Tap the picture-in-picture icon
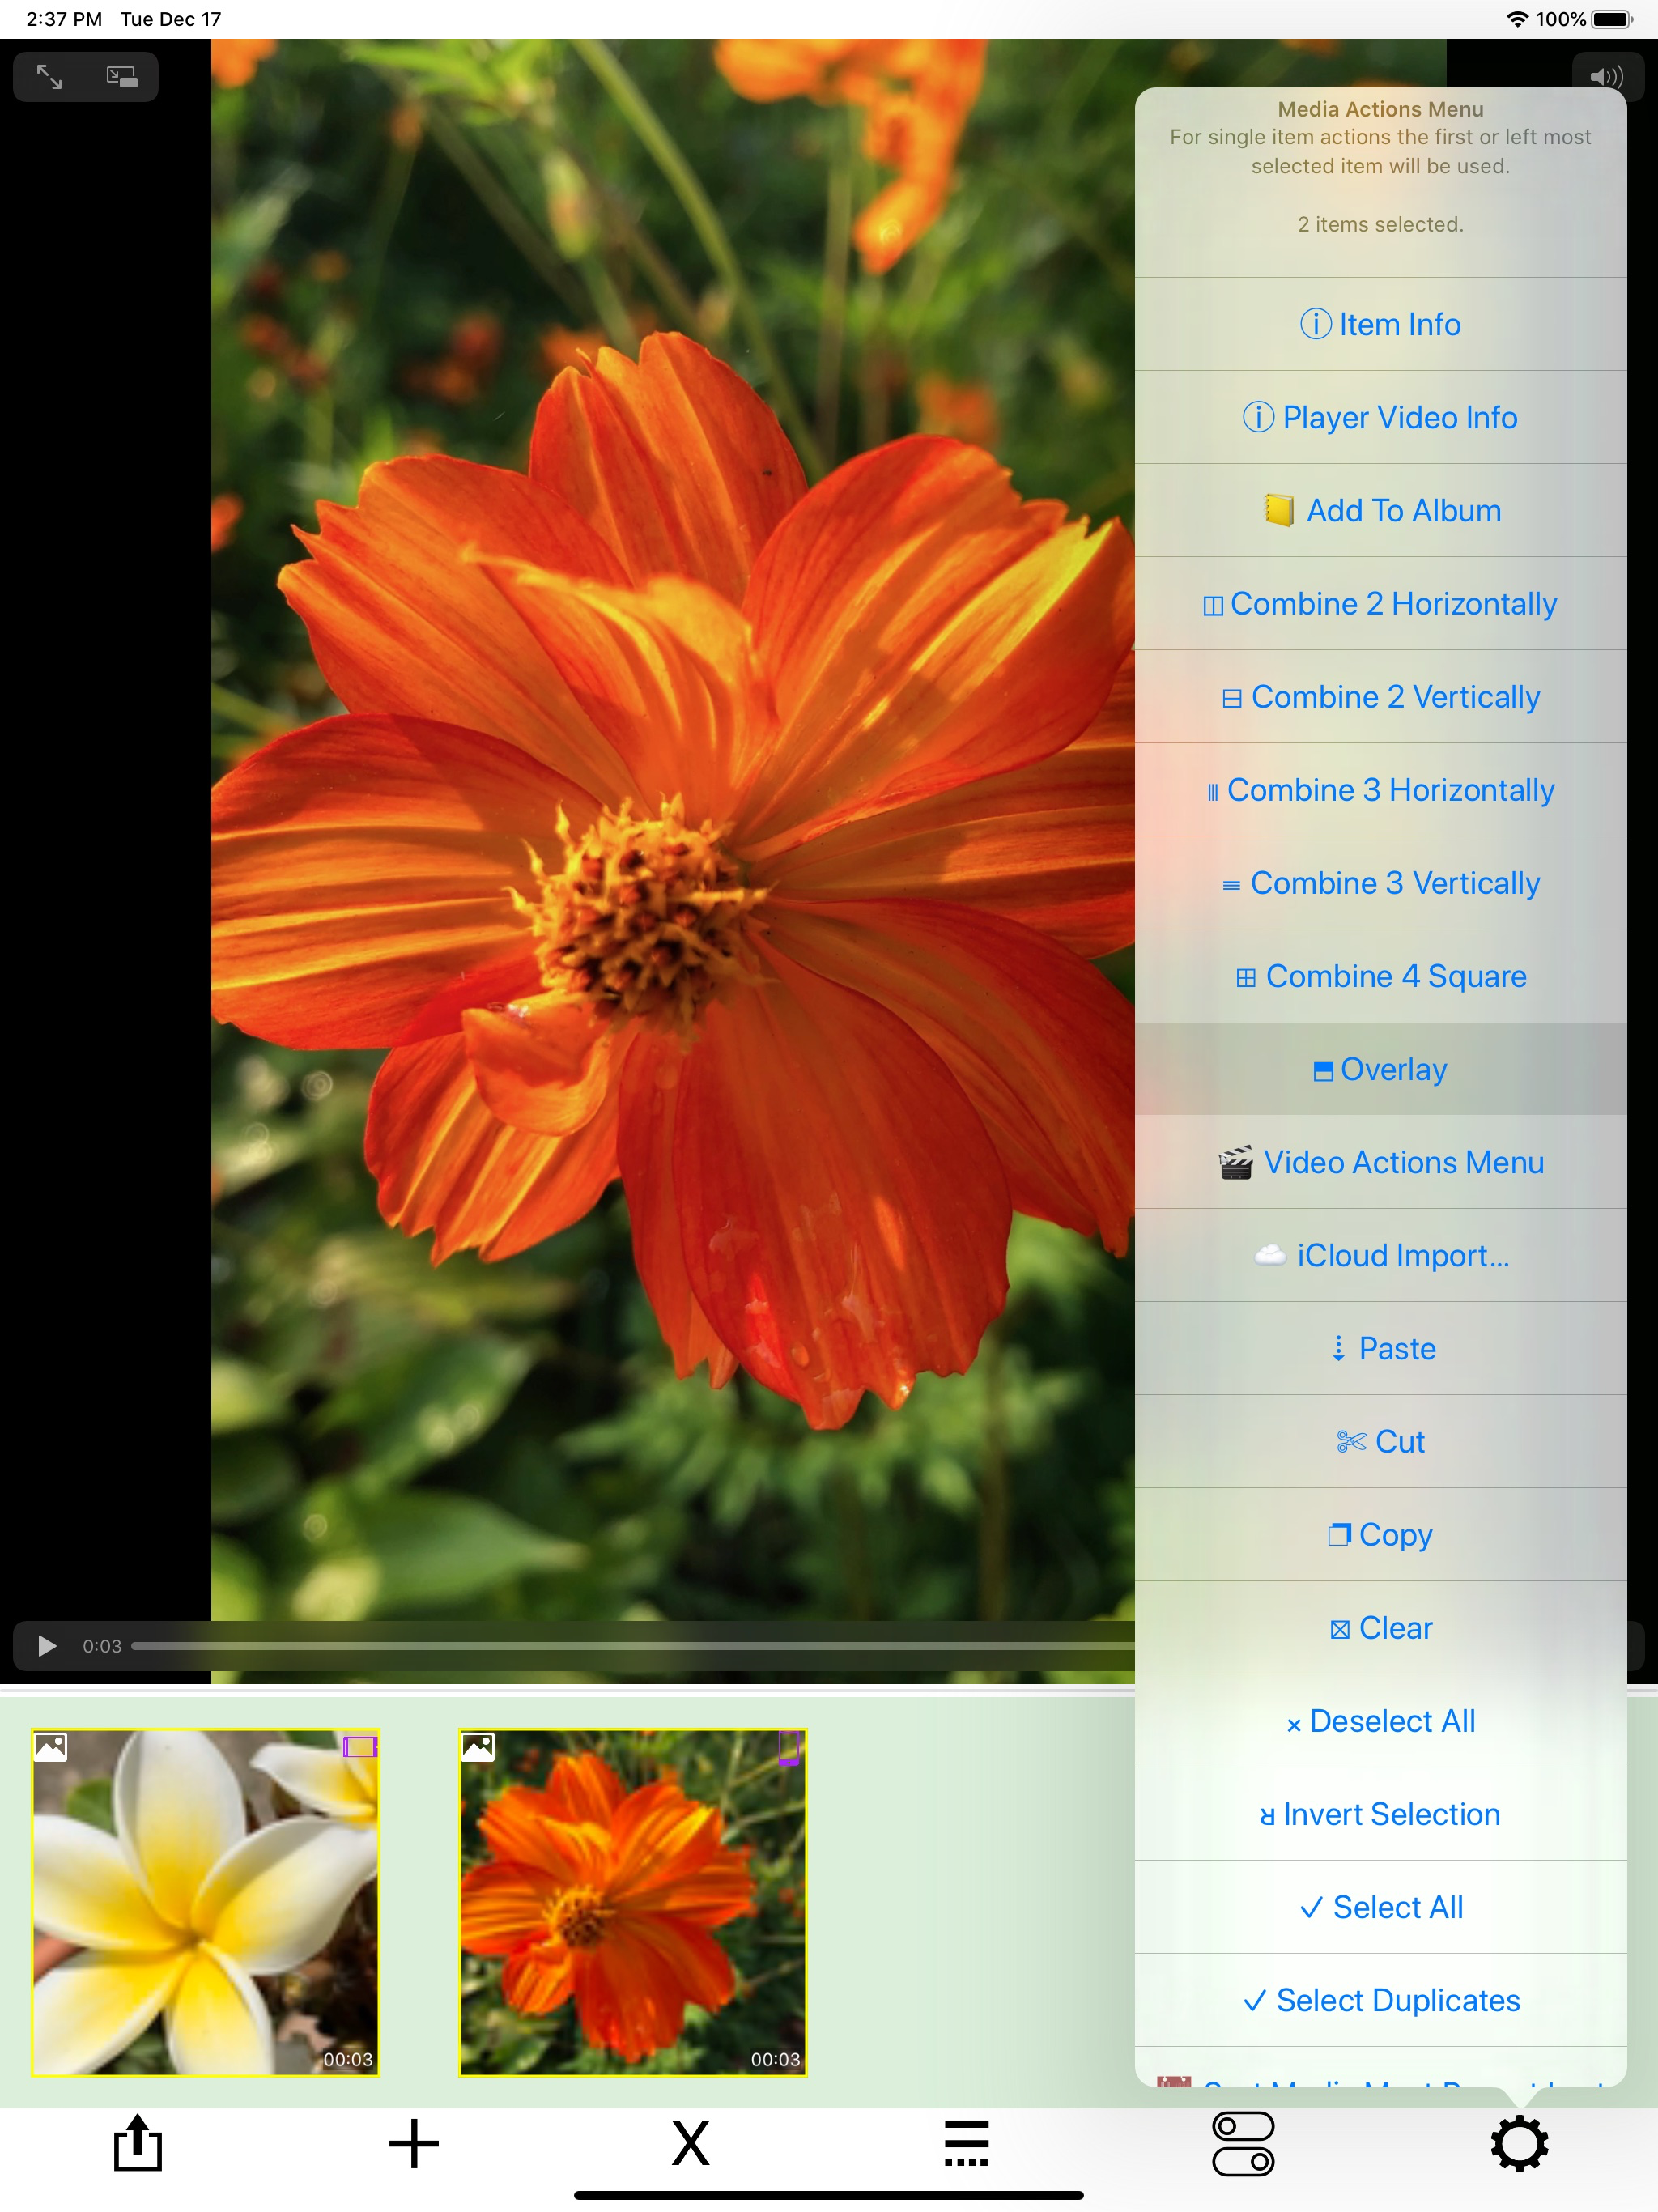1658x2212 pixels. pyautogui.click(x=121, y=77)
